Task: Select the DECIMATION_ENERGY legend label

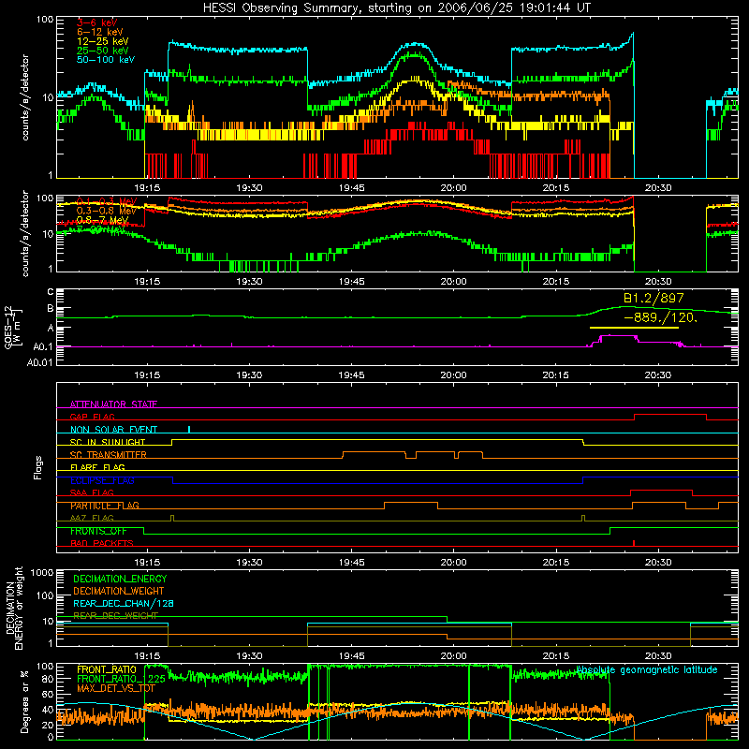Action: coord(120,579)
